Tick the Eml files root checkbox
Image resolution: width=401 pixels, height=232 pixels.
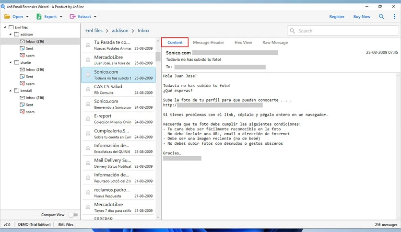click(11, 27)
